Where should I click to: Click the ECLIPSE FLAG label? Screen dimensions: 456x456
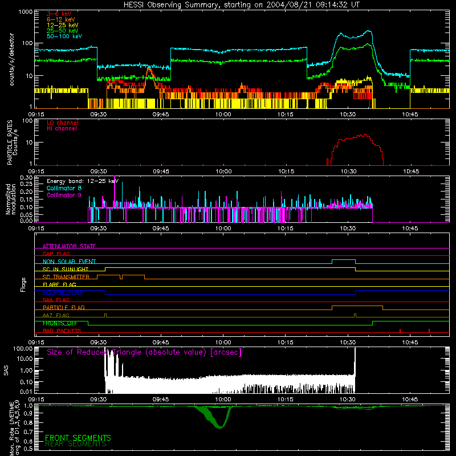(62, 292)
